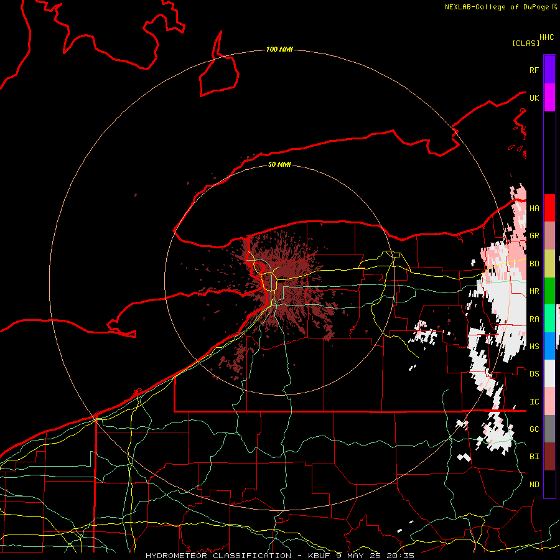Click the GR legend label

point(534,236)
